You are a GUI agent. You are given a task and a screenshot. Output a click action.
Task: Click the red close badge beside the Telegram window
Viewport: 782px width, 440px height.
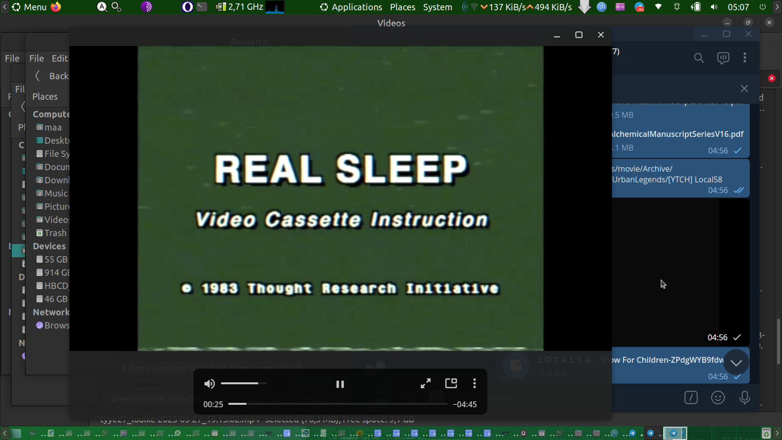click(x=772, y=78)
